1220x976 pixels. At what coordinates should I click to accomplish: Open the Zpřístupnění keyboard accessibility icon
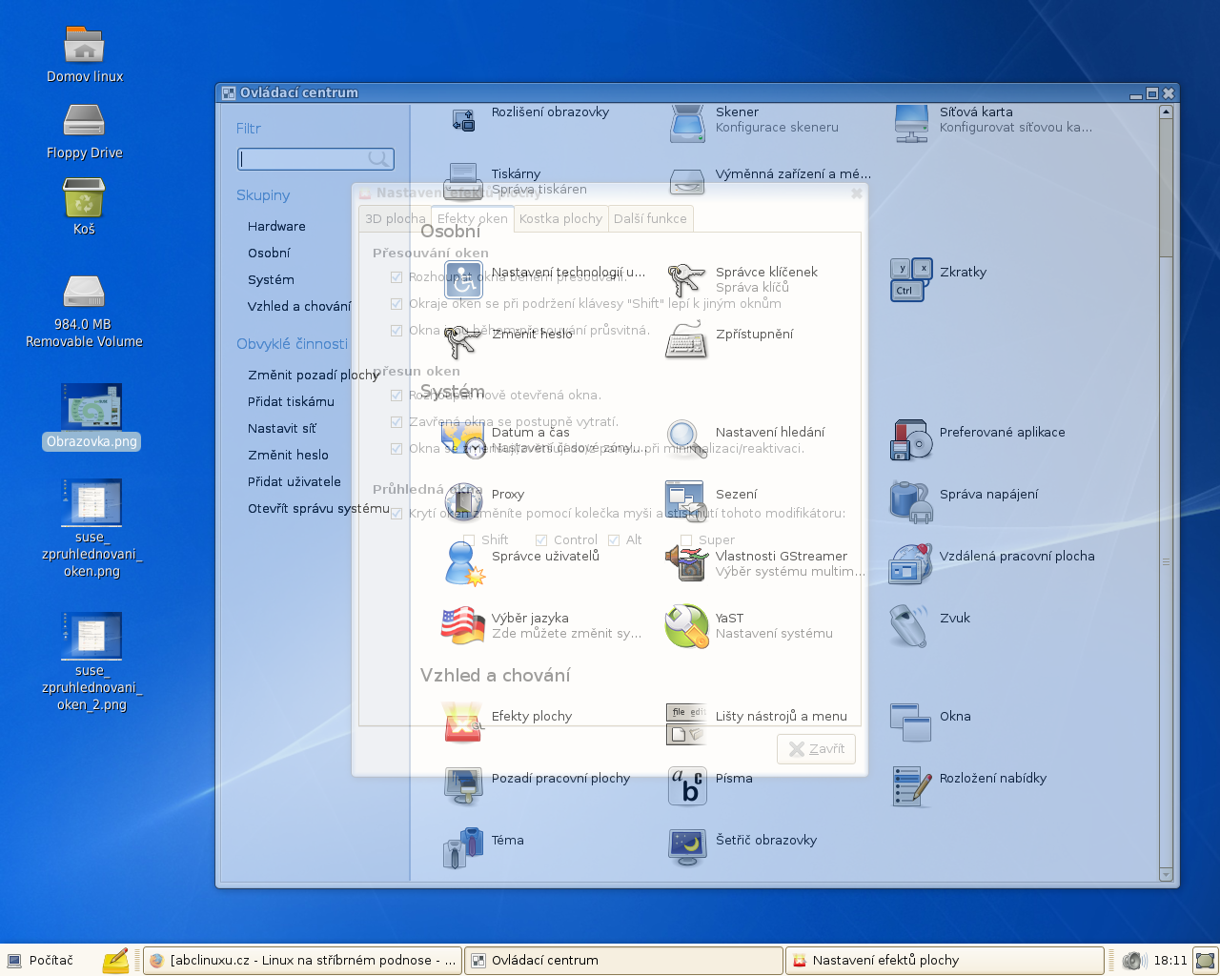[687, 341]
